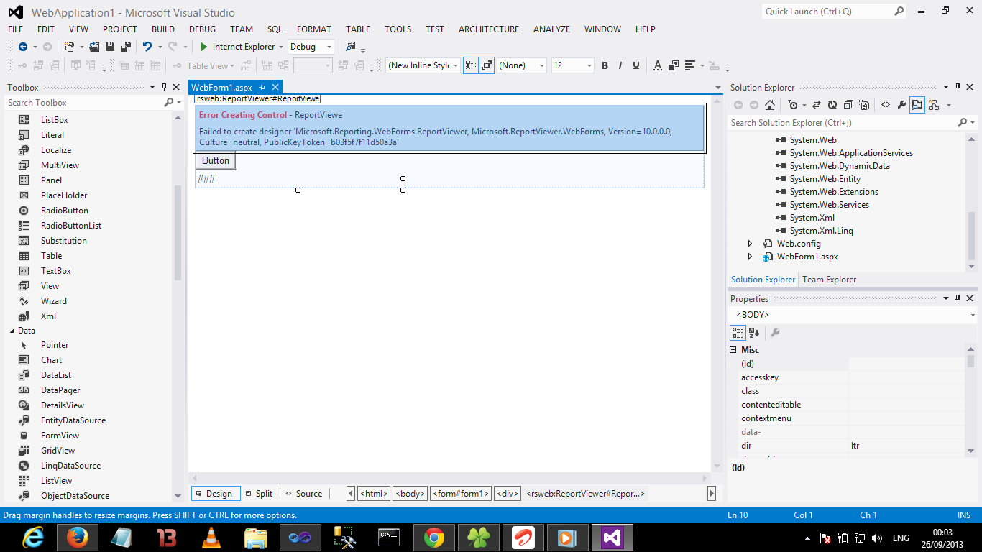Pin the Toolbox panel with auto-hide pin
982x552 pixels.
[x=164, y=87]
